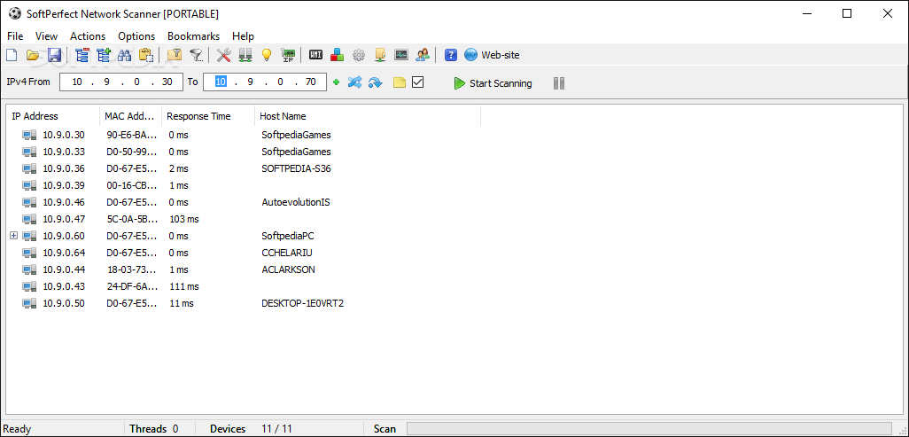The width and height of the screenshot is (909, 437).
Task: Select MAC address 18-03-73 cell
Action: tap(132, 269)
